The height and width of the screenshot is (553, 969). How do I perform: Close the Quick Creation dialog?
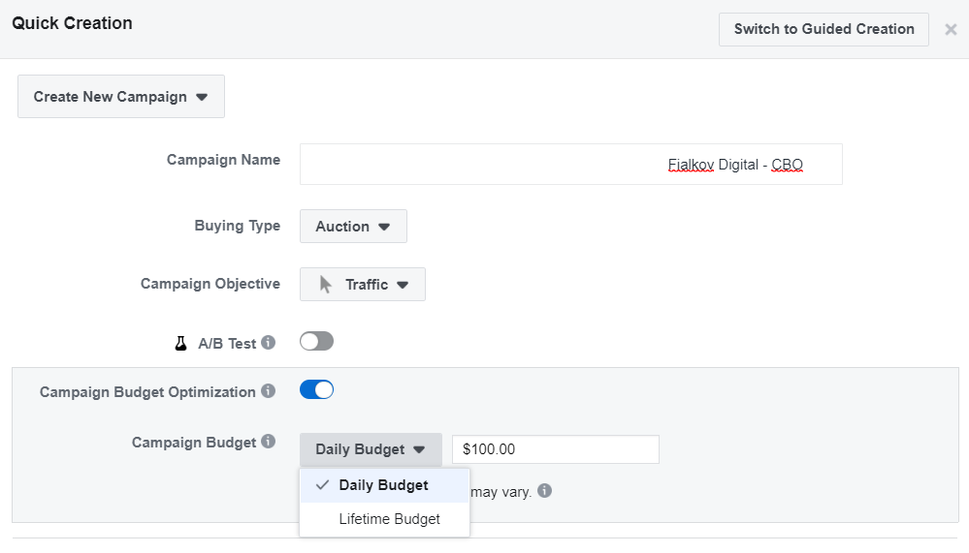coord(951,29)
